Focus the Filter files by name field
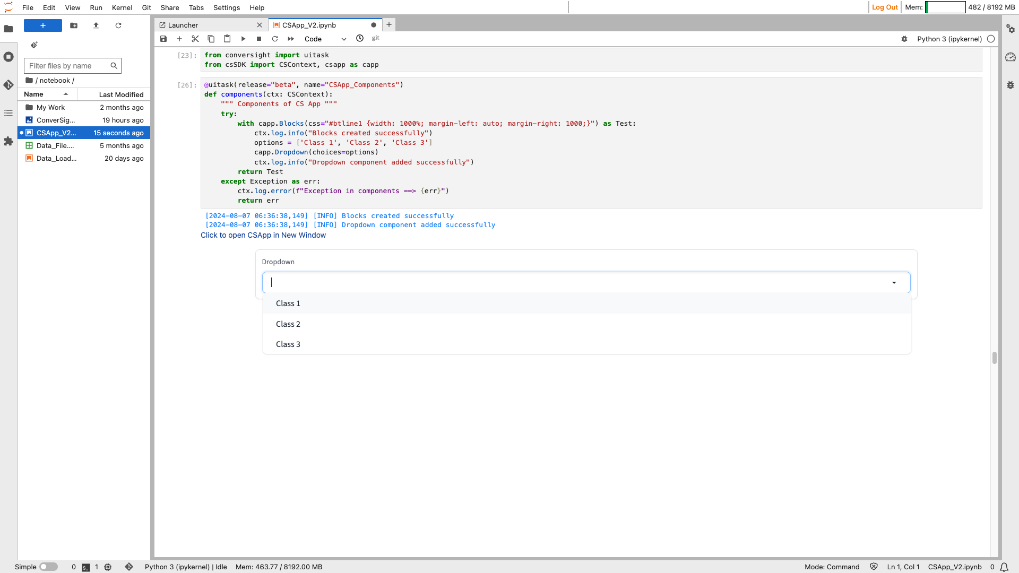This screenshot has height=573, width=1019. [73, 66]
